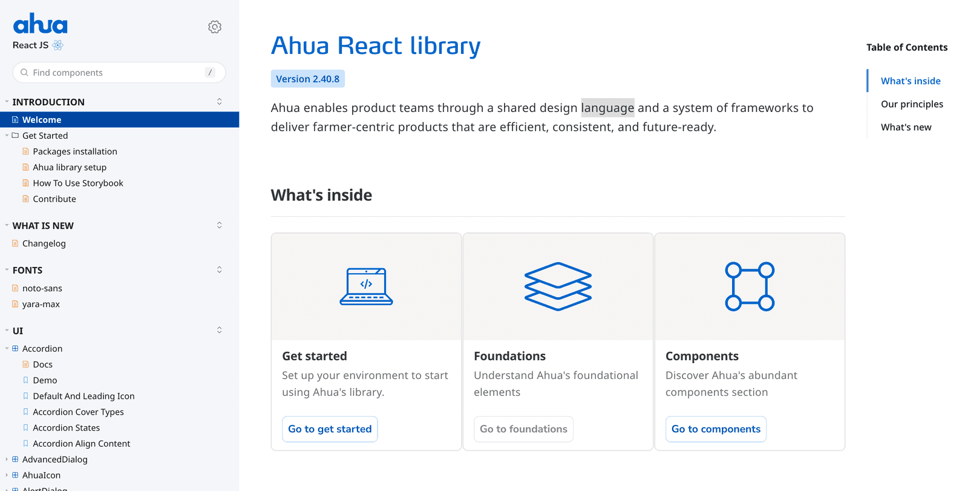The image size is (968, 491).
Task: Jump to What's inside in the contents
Action: [x=911, y=81]
